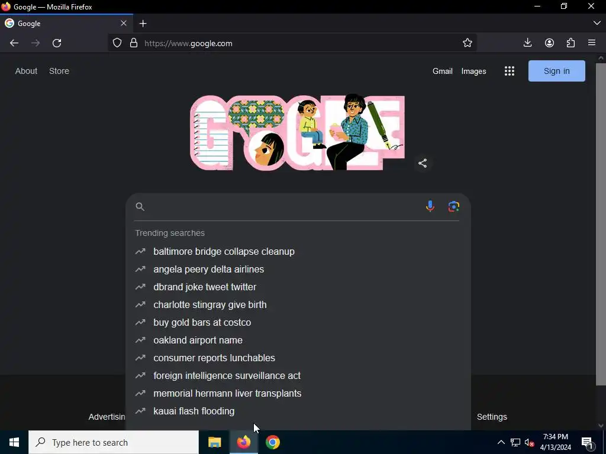Select the Google browser tab
The height and width of the screenshot is (454, 606).
[66, 24]
